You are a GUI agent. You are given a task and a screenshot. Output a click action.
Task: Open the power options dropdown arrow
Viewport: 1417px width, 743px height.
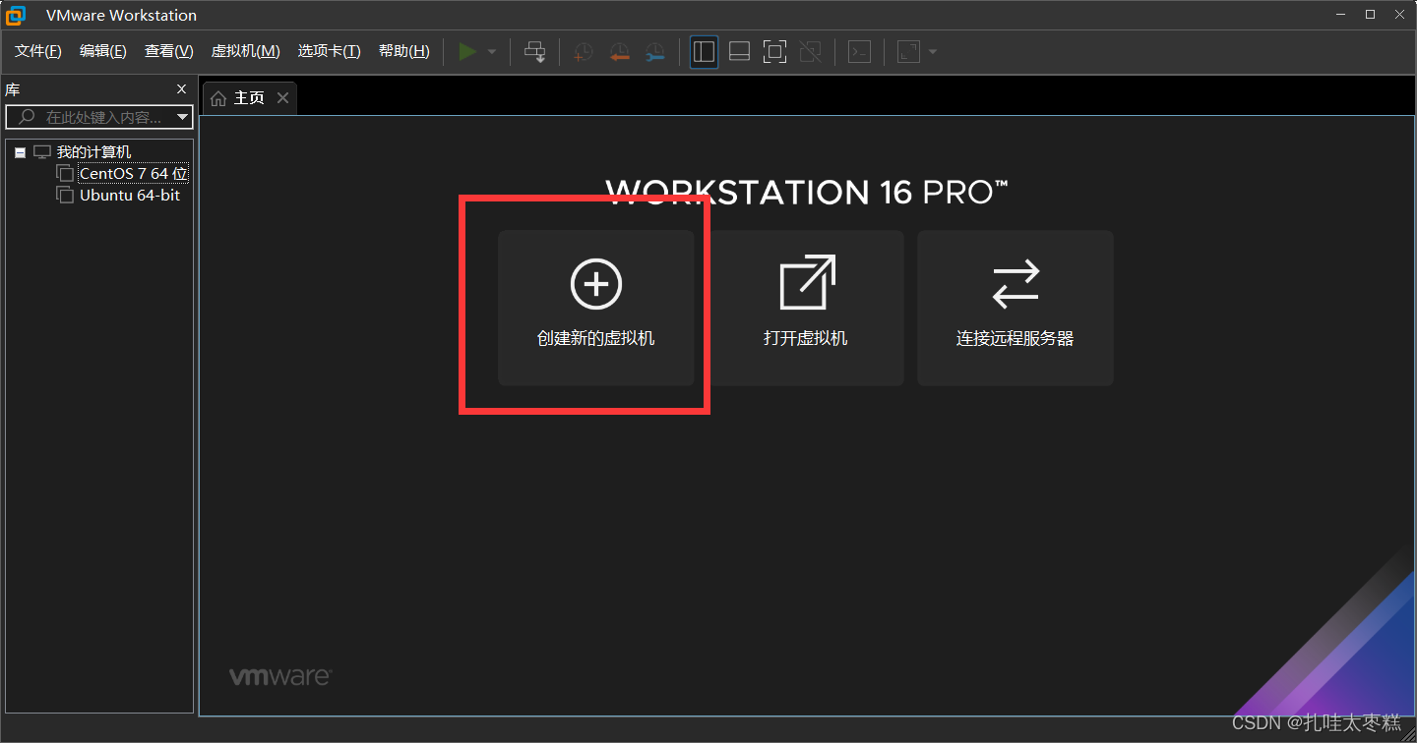pos(492,52)
